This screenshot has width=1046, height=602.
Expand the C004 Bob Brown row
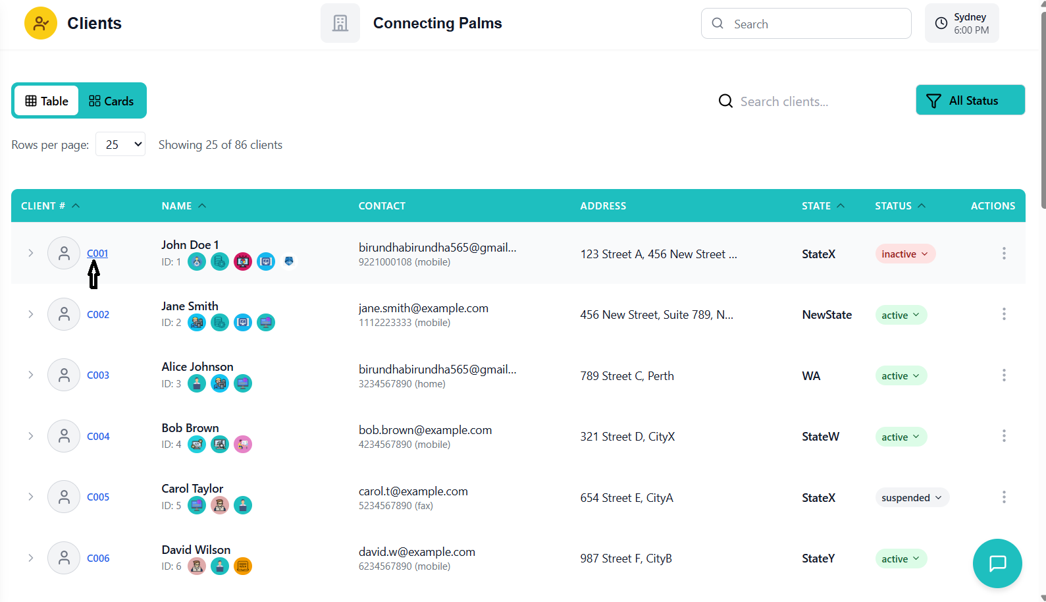pyautogui.click(x=30, y=436)
